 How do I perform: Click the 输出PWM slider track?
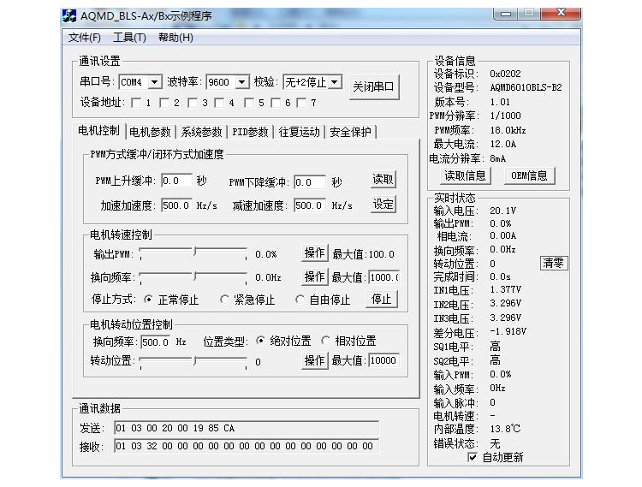194,254
